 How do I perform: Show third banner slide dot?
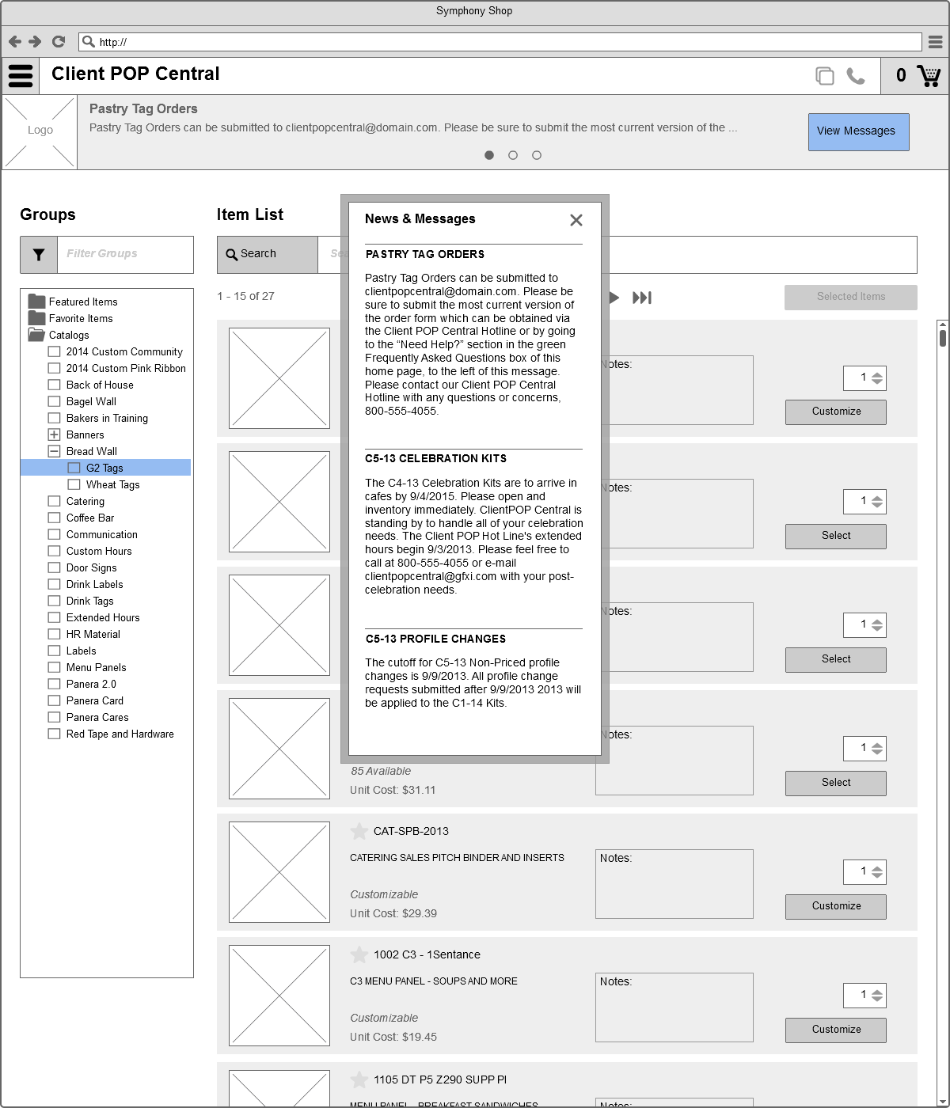click(x=537, y=155)
